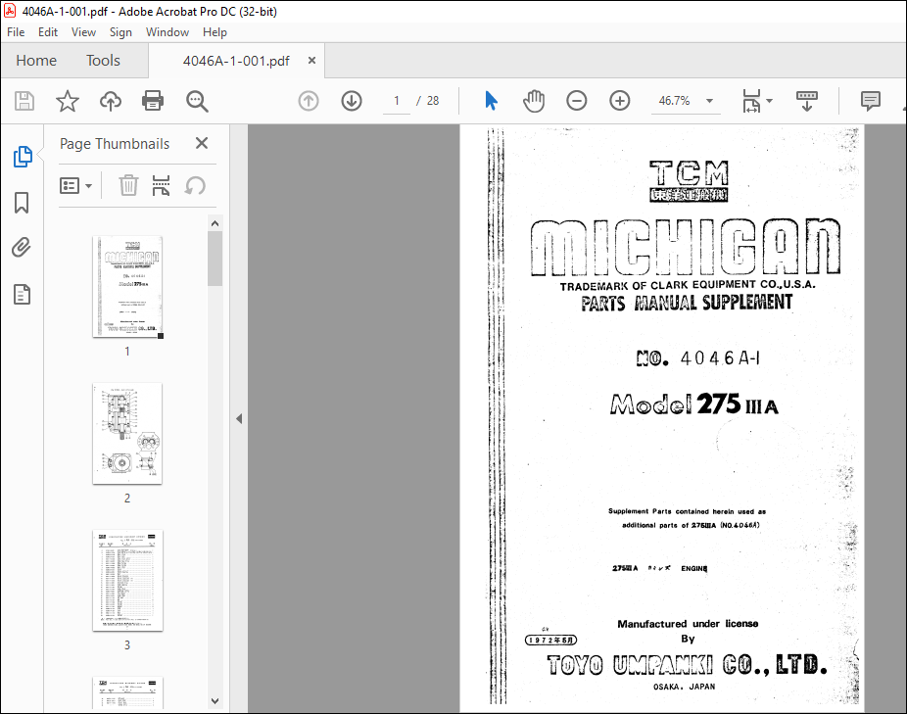
Task: Open the File menu
Action: click(x=16, y=31)
